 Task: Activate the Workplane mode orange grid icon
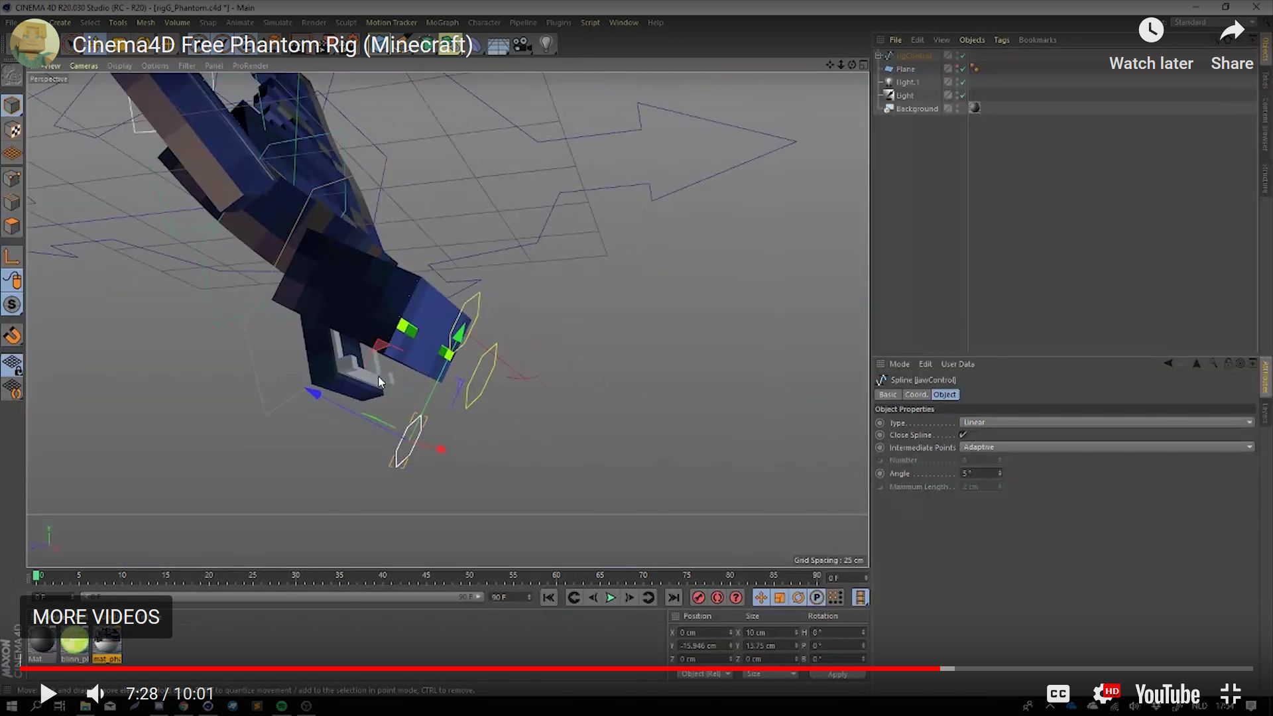pos(13,154)
